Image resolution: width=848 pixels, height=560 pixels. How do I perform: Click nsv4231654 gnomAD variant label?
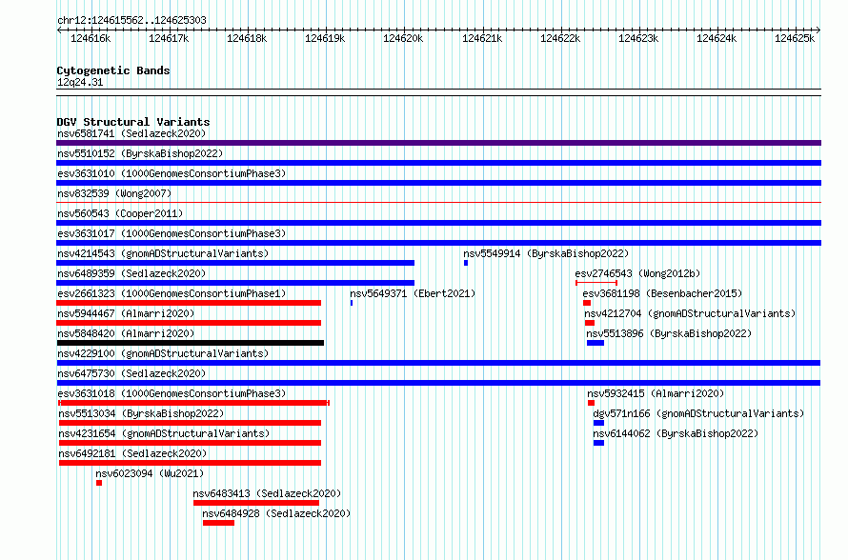coord(164,433)
